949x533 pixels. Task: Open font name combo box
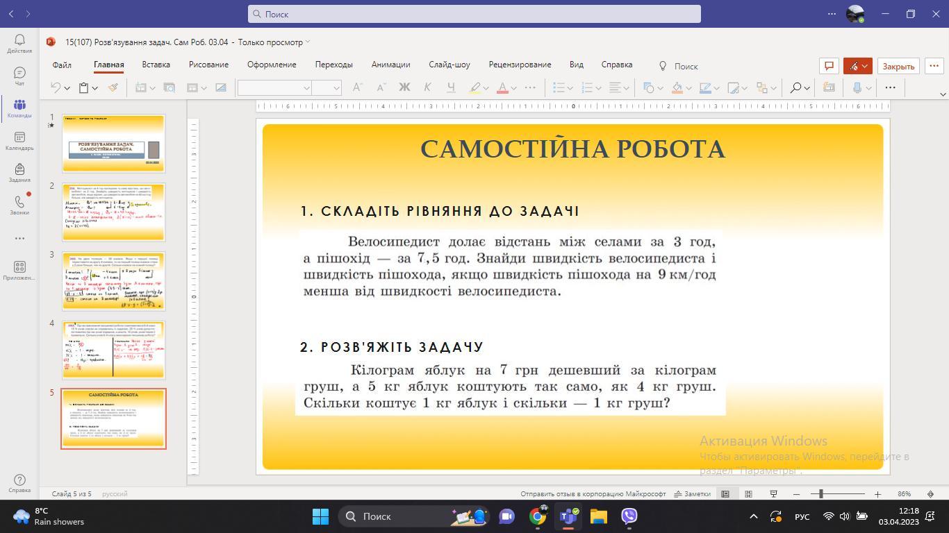(274, 87)
